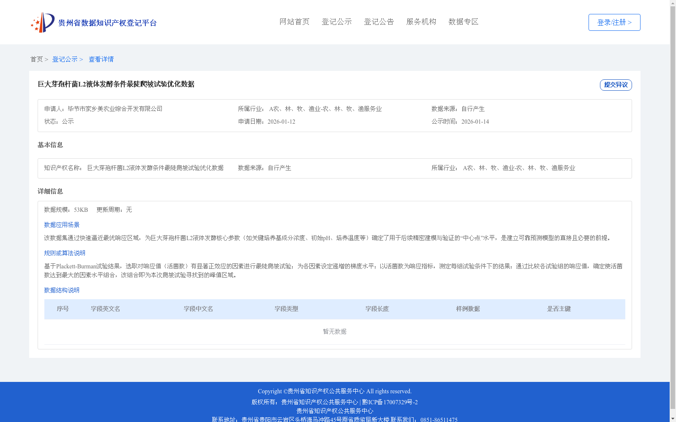Click the page vertical scrollbar
Screen dimensions: 676x422
[x=673, y=208]
